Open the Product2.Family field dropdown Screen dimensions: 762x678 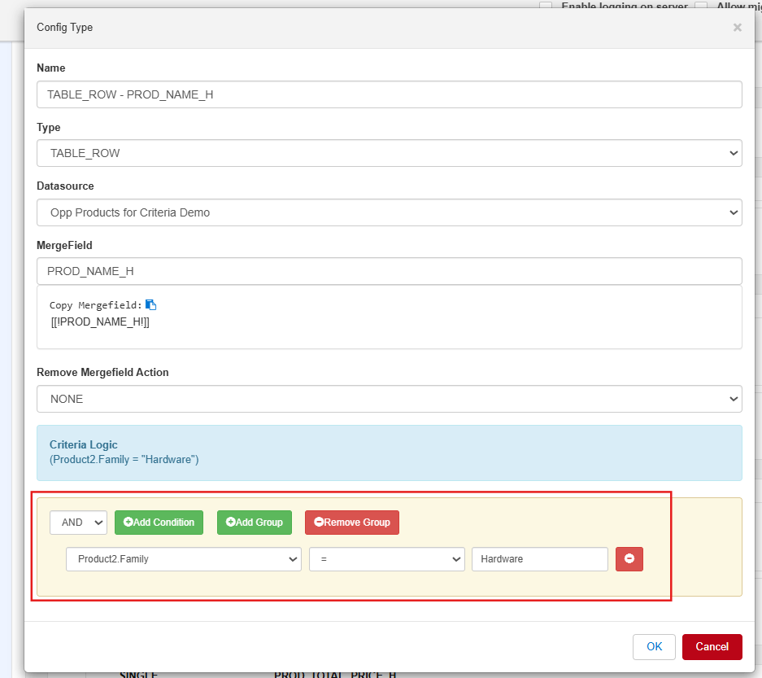pos(184,559)
